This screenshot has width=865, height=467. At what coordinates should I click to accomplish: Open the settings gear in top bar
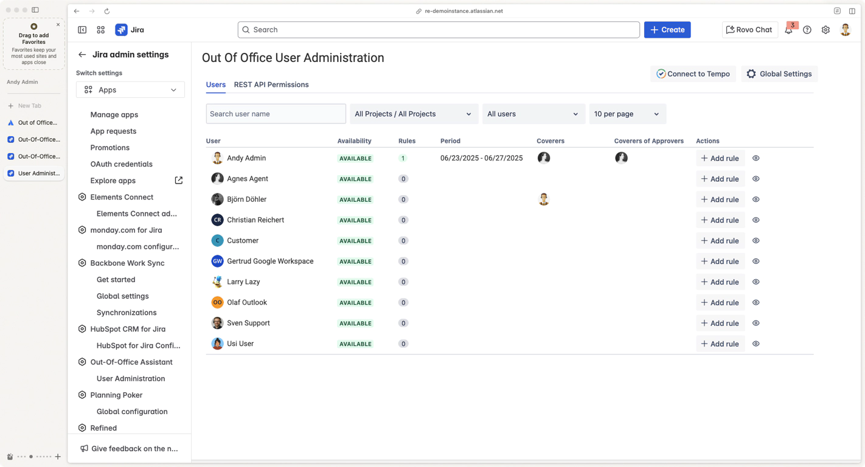point(825,30)
